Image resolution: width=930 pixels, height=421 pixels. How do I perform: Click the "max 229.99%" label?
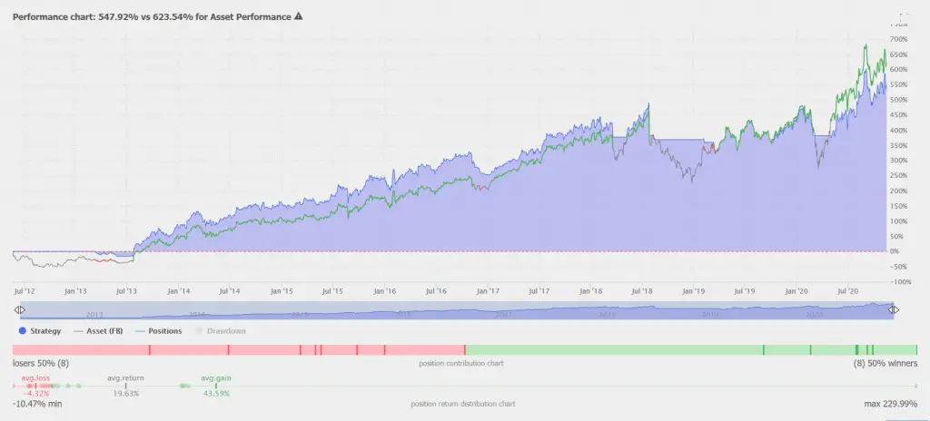tap(891, 404)
